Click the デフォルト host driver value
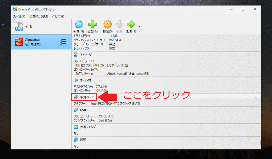Screen dimensions: 272x159 coord(101,87)
